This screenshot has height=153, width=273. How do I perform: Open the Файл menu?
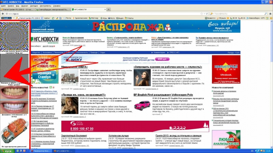click(x=3, y=6)
